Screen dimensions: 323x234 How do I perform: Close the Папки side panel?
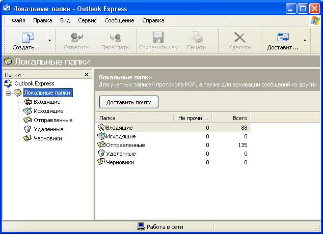click(87, 74)
